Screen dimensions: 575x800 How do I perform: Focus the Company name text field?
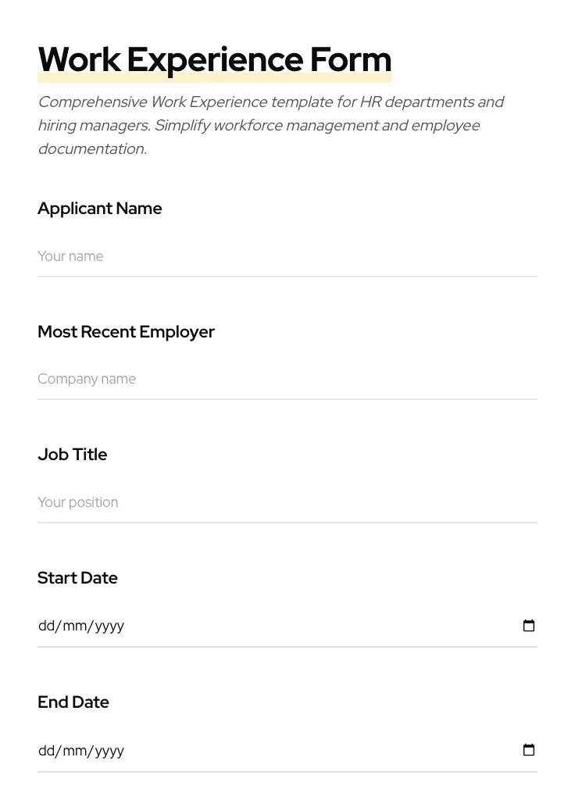point(287,379)
